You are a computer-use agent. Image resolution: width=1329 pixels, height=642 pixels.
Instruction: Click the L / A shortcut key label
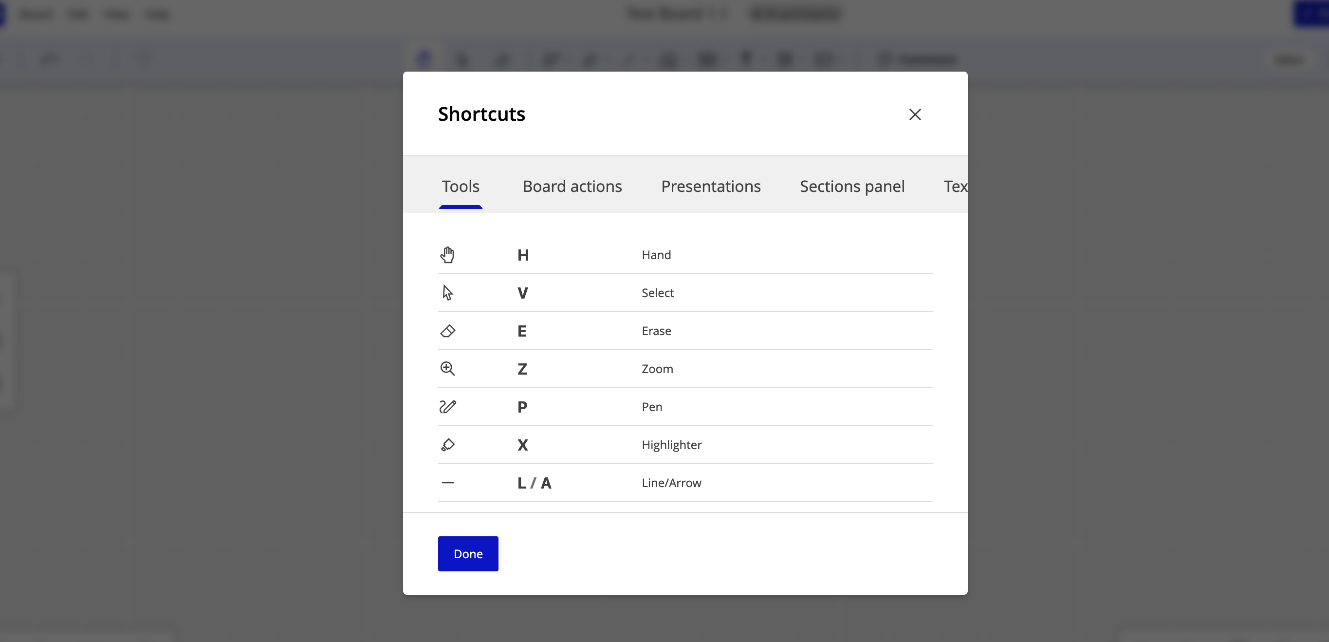click(534, 483)
